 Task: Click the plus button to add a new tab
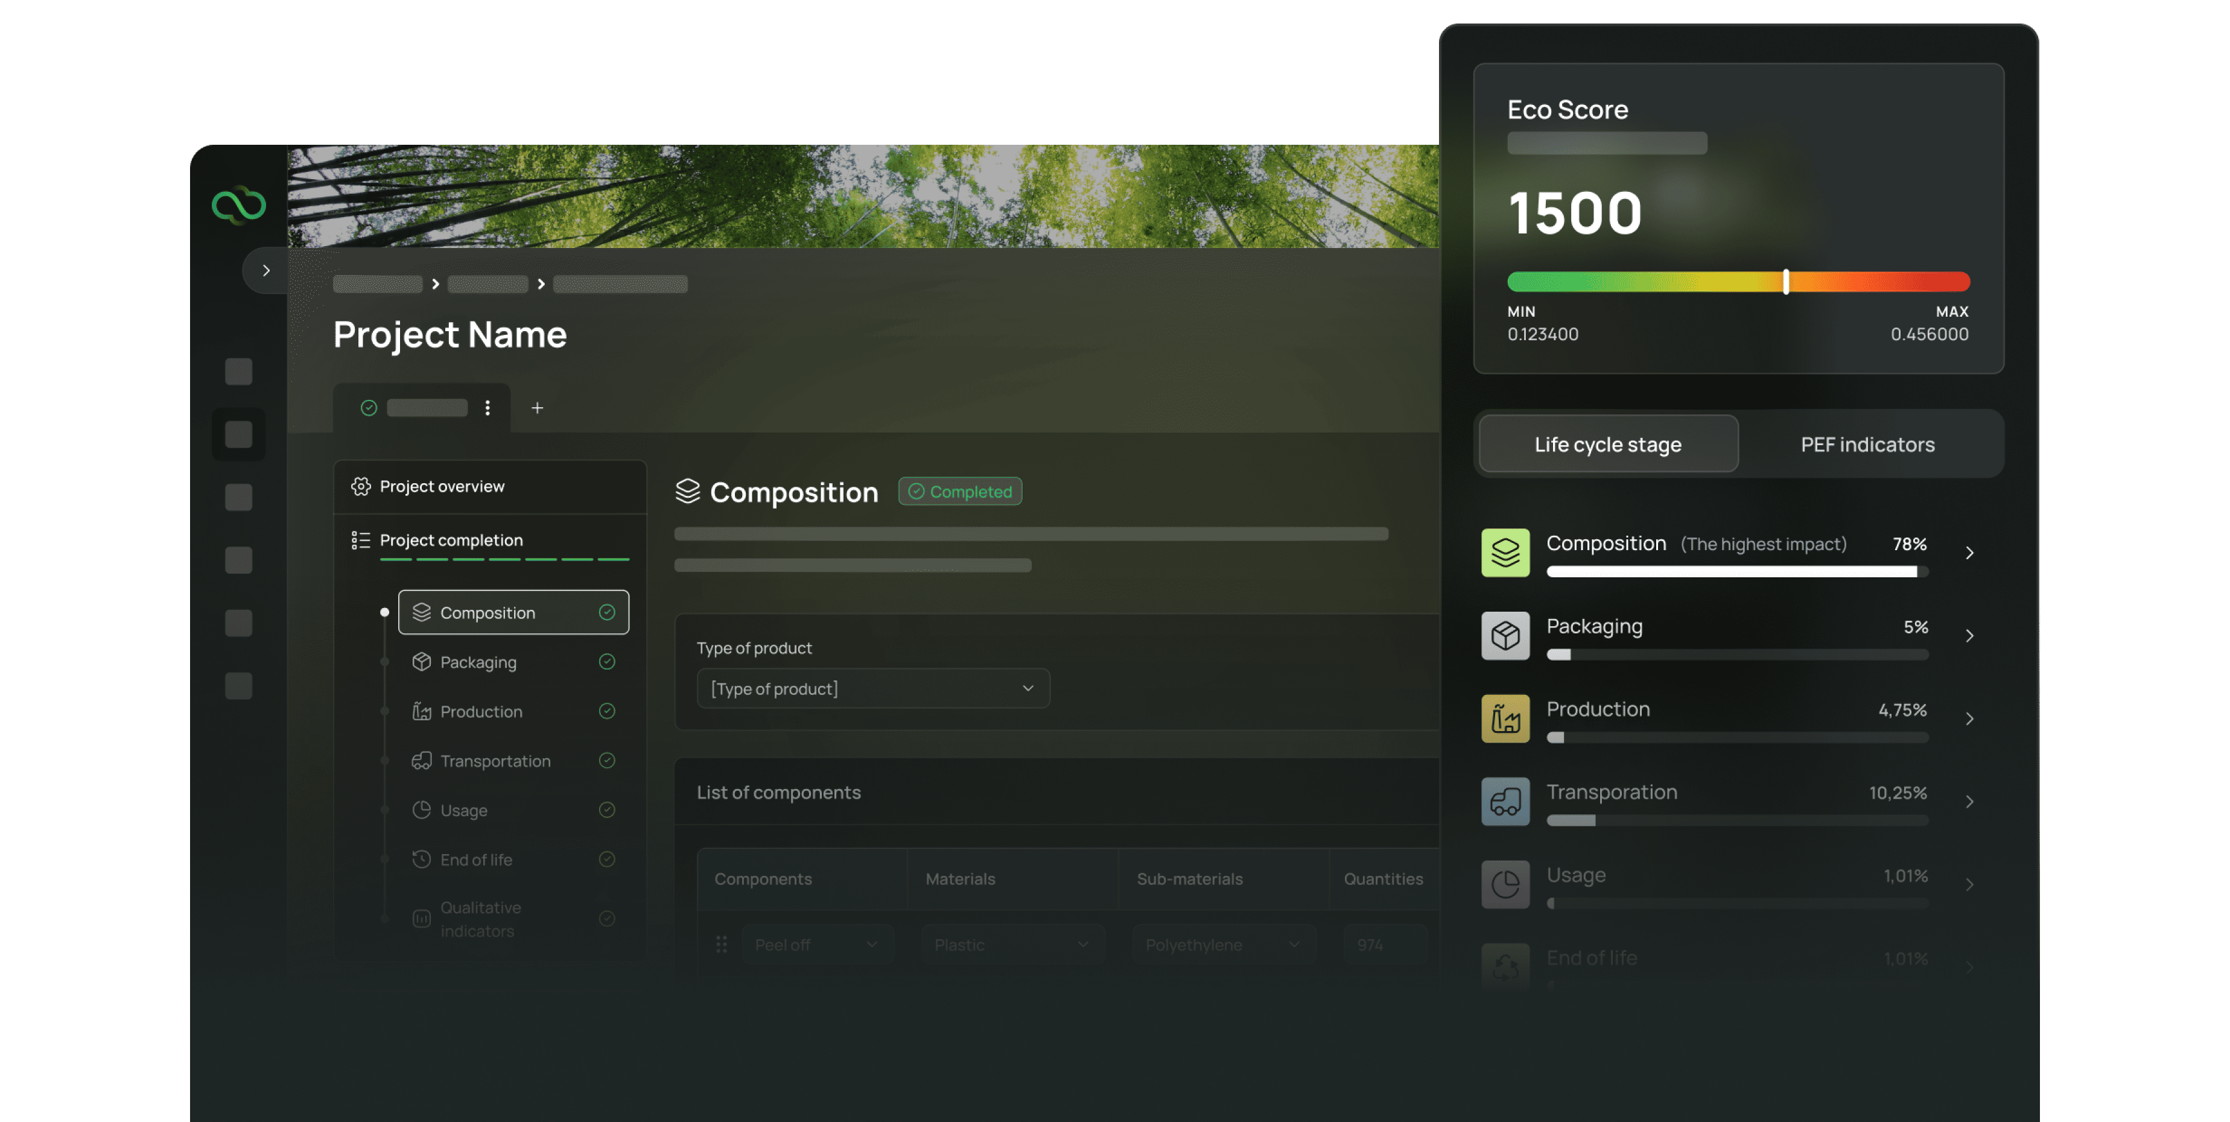tap(538, 407)
